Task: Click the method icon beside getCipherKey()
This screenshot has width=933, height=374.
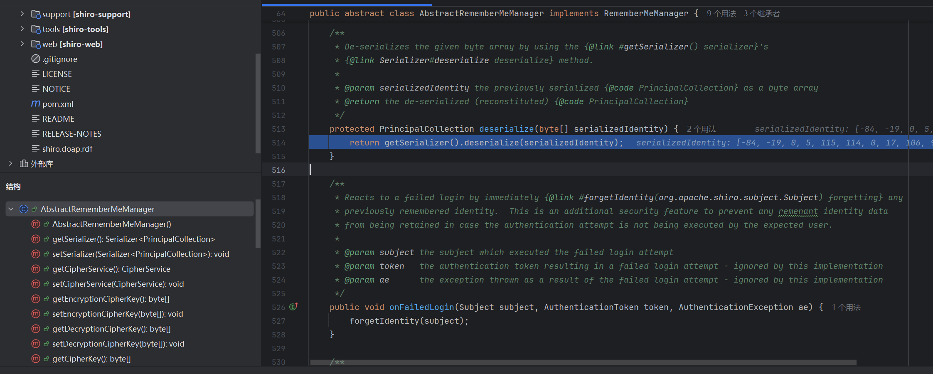Action: point(36,359)
